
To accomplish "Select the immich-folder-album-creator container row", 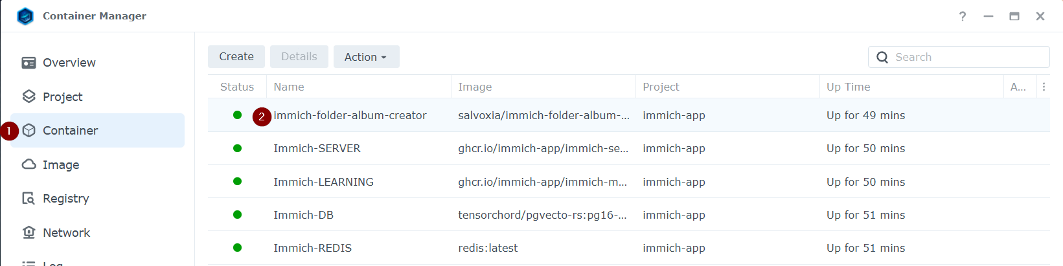I will click(628, 115).
